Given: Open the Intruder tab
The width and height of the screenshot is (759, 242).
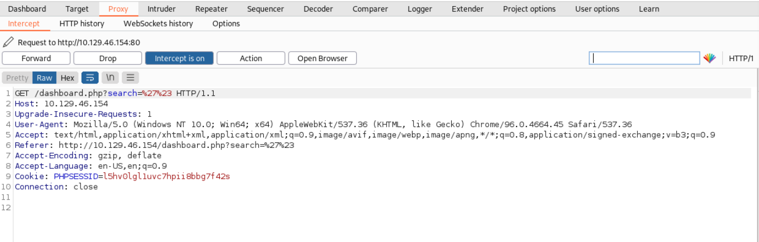Looking at the screenshot, I should (x=161, y=9).
